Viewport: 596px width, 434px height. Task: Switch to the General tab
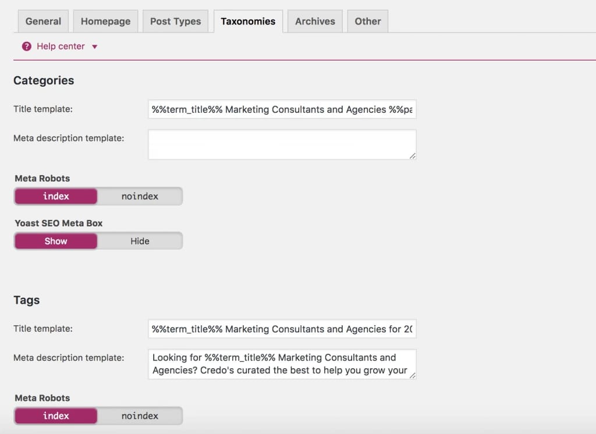pyautogui.click(x=43, y=22)
